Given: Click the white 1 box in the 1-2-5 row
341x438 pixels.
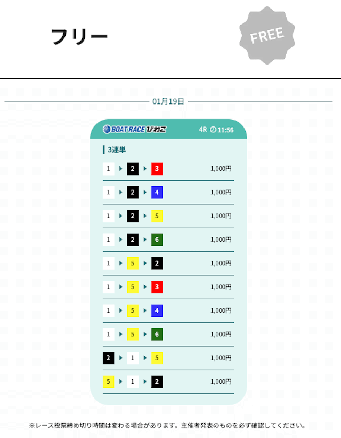Looking at the screenshot, I should pos(109,216).
